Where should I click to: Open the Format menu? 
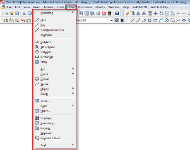click(48, 7)
